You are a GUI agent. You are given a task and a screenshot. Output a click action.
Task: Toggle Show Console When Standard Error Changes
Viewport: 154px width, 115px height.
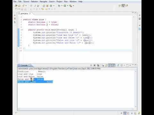[x=114, y=65]
